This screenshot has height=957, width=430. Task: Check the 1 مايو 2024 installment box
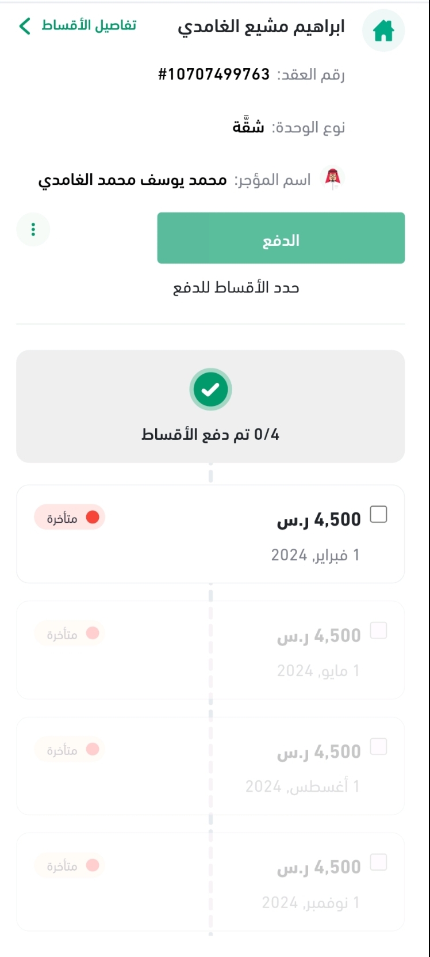[x=378, y=631]
